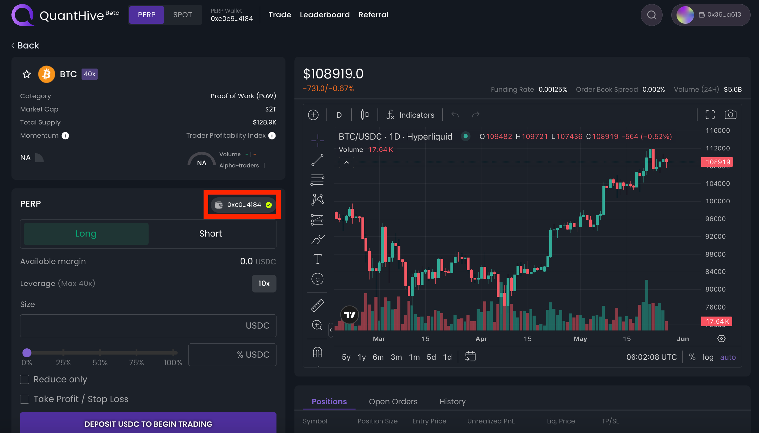Go to the Leaderboard page

pyautogui.click(x=324, y=15)
